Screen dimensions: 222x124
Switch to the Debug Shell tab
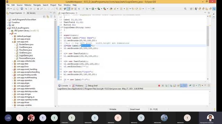click(91, 86)
